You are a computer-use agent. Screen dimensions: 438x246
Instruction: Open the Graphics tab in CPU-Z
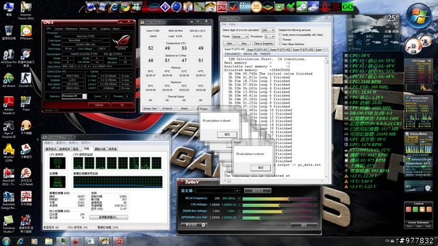[x=105, y=29]
